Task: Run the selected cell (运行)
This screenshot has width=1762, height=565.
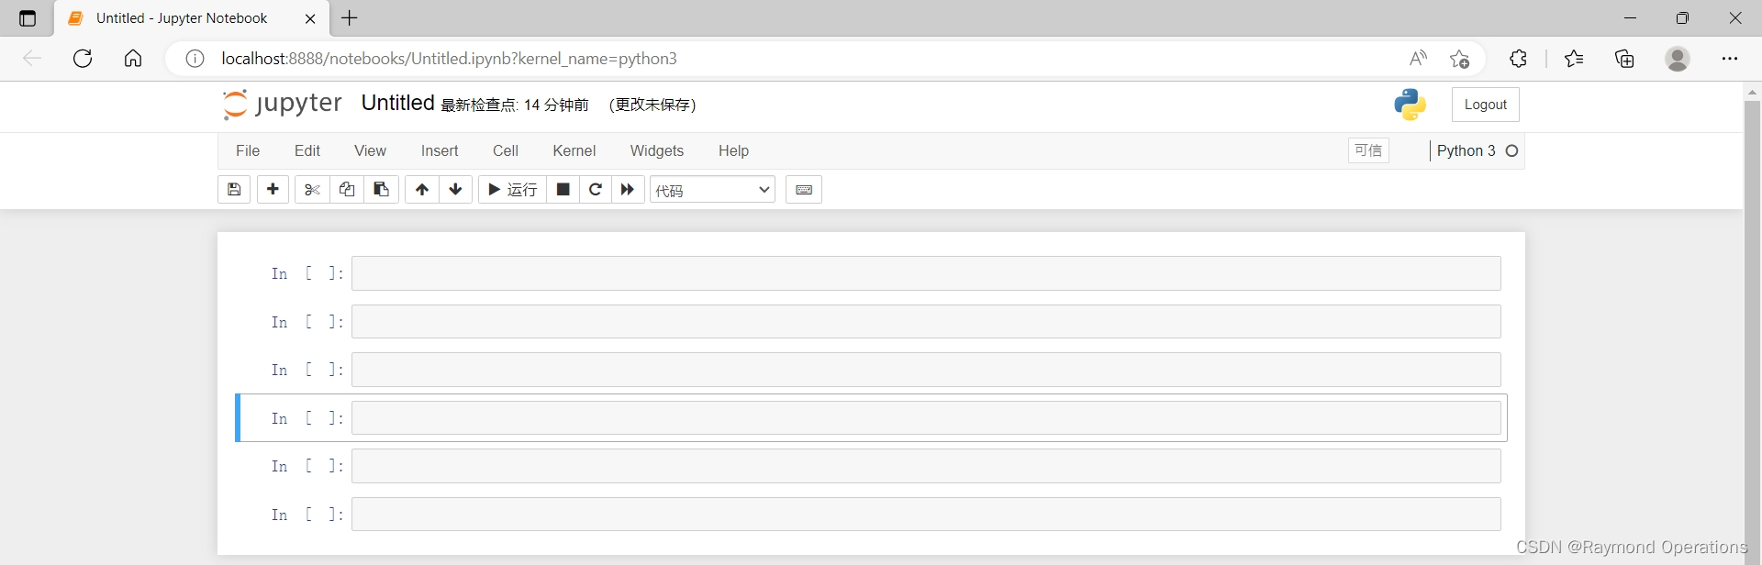Action: [x=513, y=190]
